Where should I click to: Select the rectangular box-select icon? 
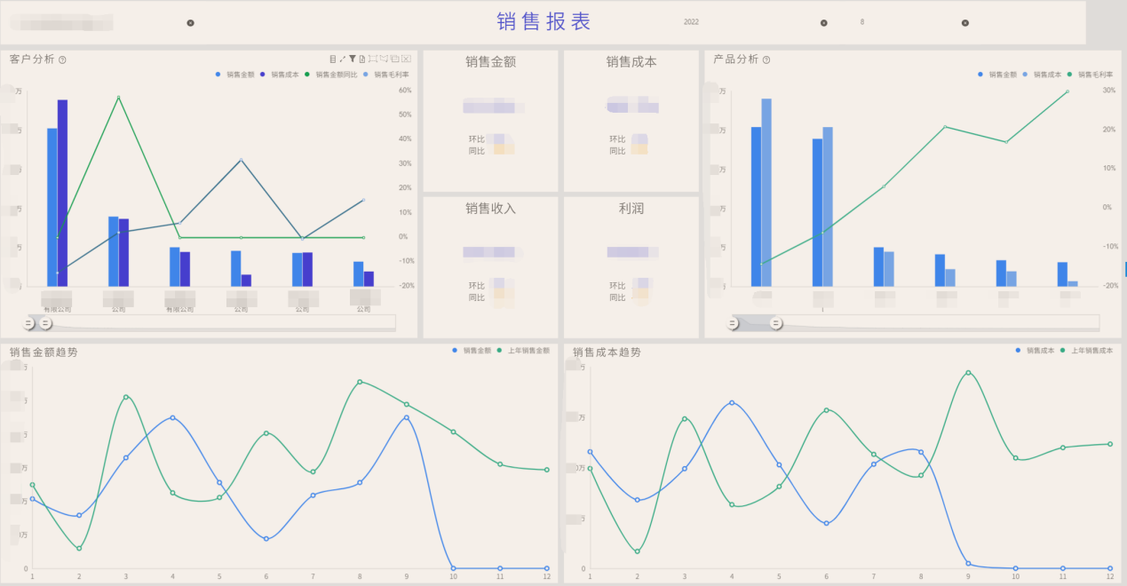pos(373,59)
